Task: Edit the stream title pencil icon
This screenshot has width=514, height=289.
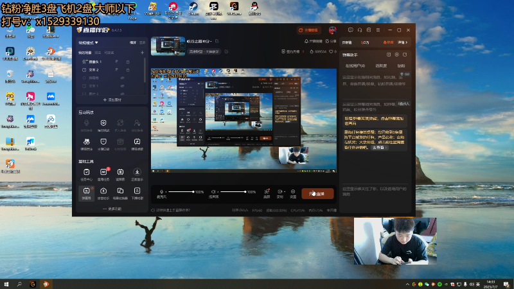Action: click(x=217, y=41)
